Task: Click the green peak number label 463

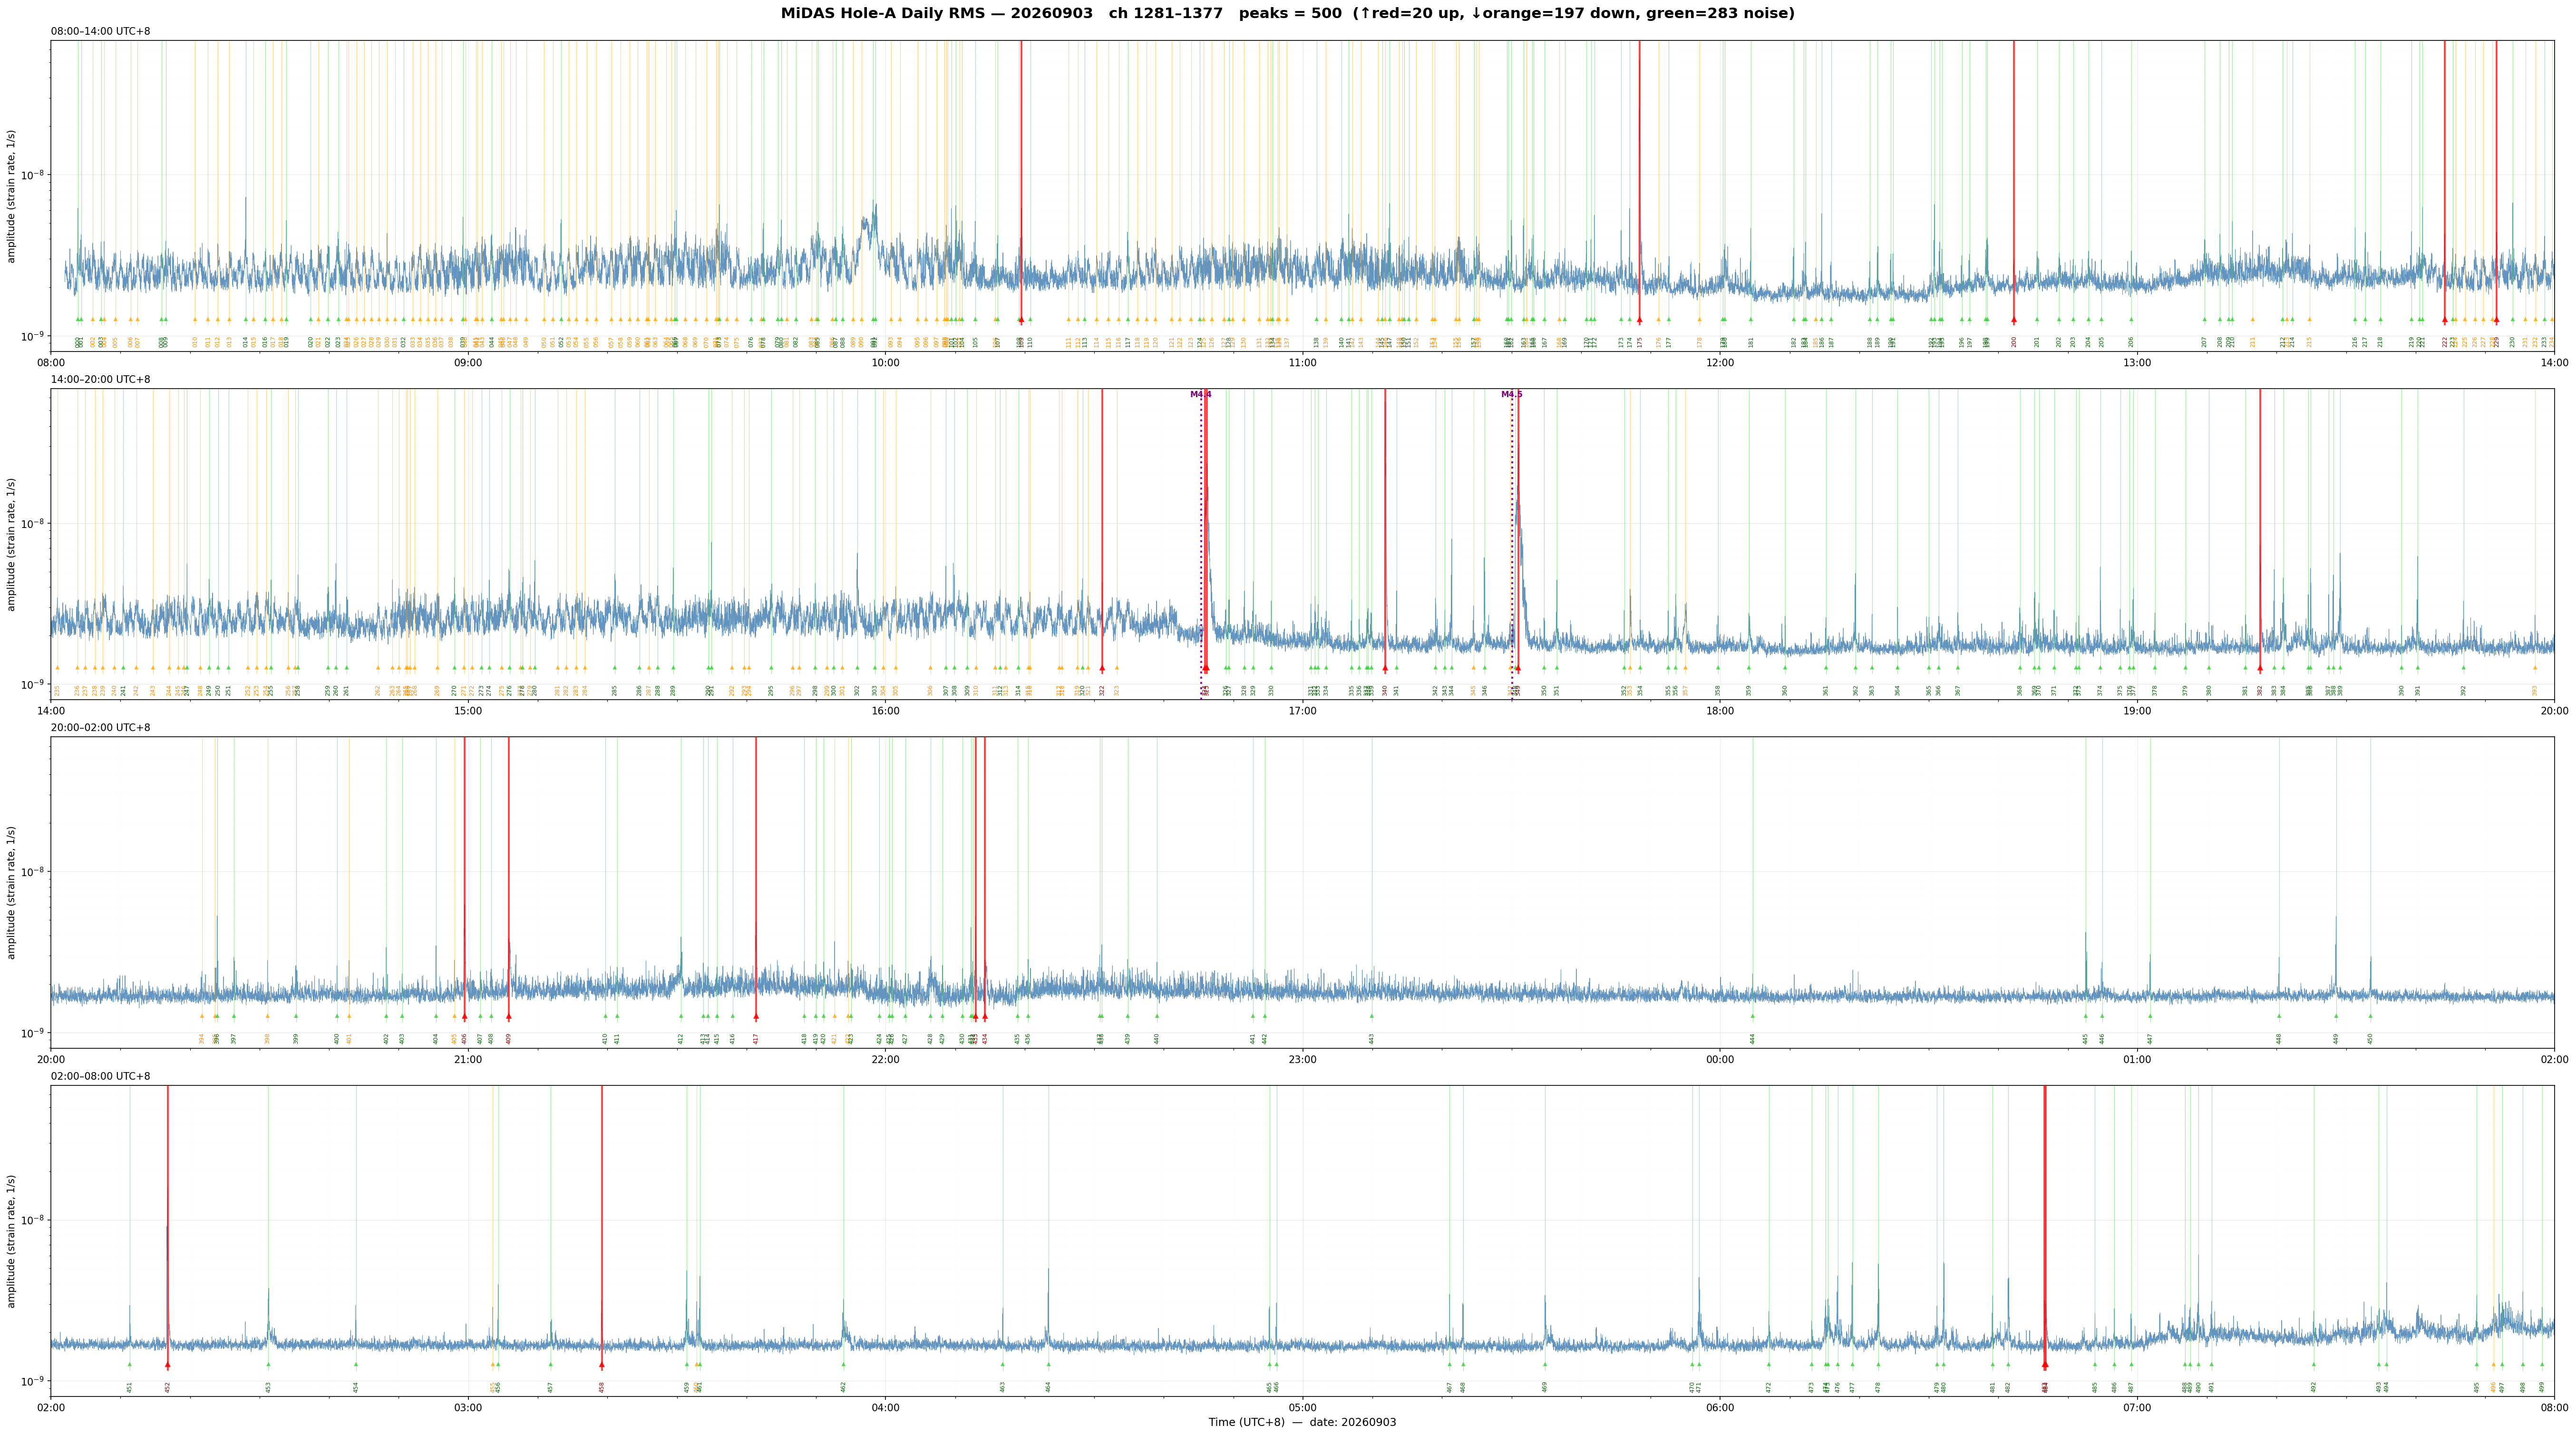Action: (1003, 1387)
